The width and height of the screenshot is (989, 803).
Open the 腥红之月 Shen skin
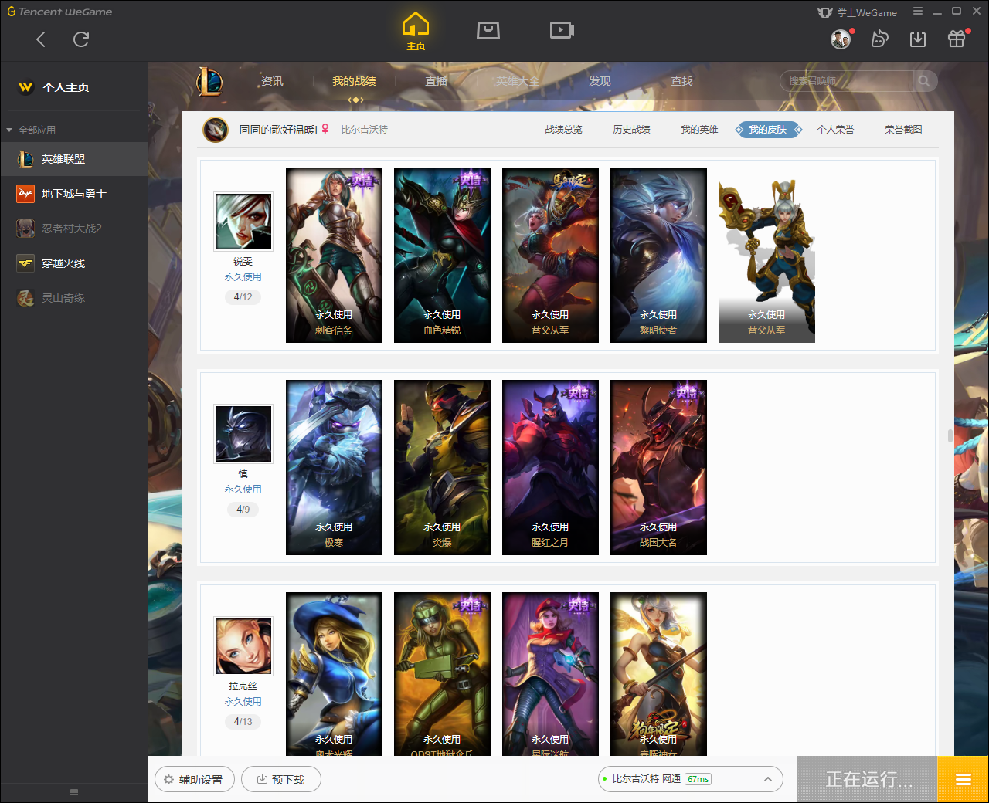[x=550, y=467]
